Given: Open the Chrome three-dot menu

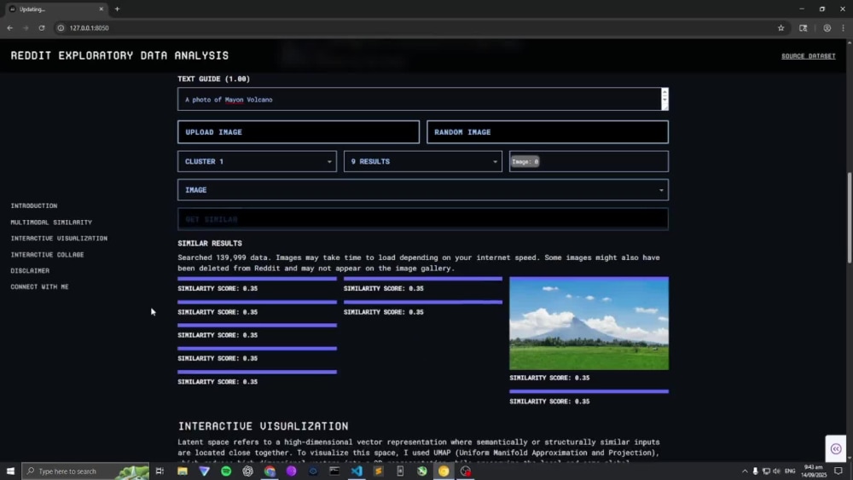Looking at the screenshot, I should tap(844, 28).
